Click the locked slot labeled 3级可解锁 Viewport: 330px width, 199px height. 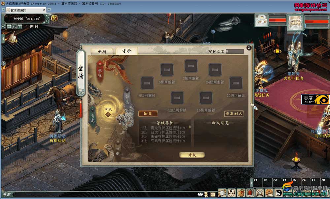pyautogui.click(x=191, y=66)
